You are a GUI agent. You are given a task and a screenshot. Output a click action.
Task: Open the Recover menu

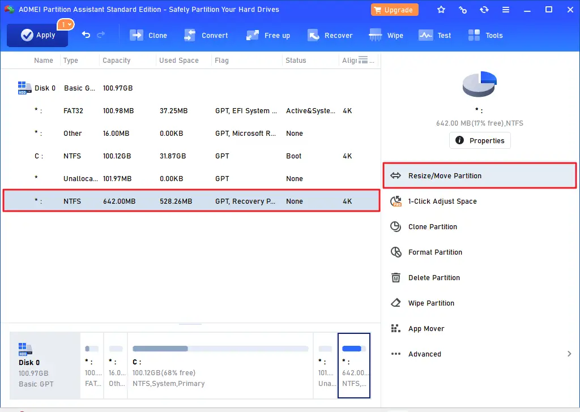[330, 36]
